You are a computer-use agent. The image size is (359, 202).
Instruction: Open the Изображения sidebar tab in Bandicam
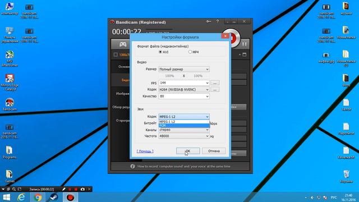(x=123, y=94)
